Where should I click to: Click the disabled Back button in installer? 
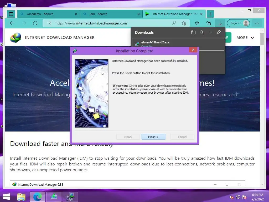click(128, 137)
